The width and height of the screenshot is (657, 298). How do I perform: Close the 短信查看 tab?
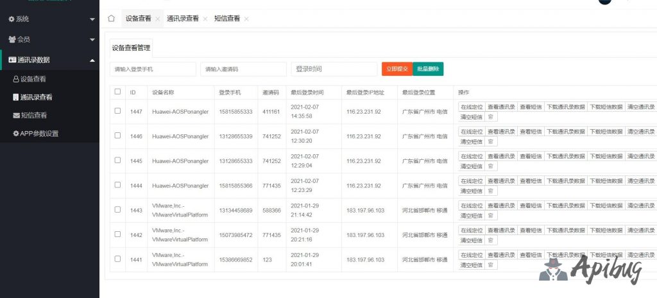click(x=246, y=19)
